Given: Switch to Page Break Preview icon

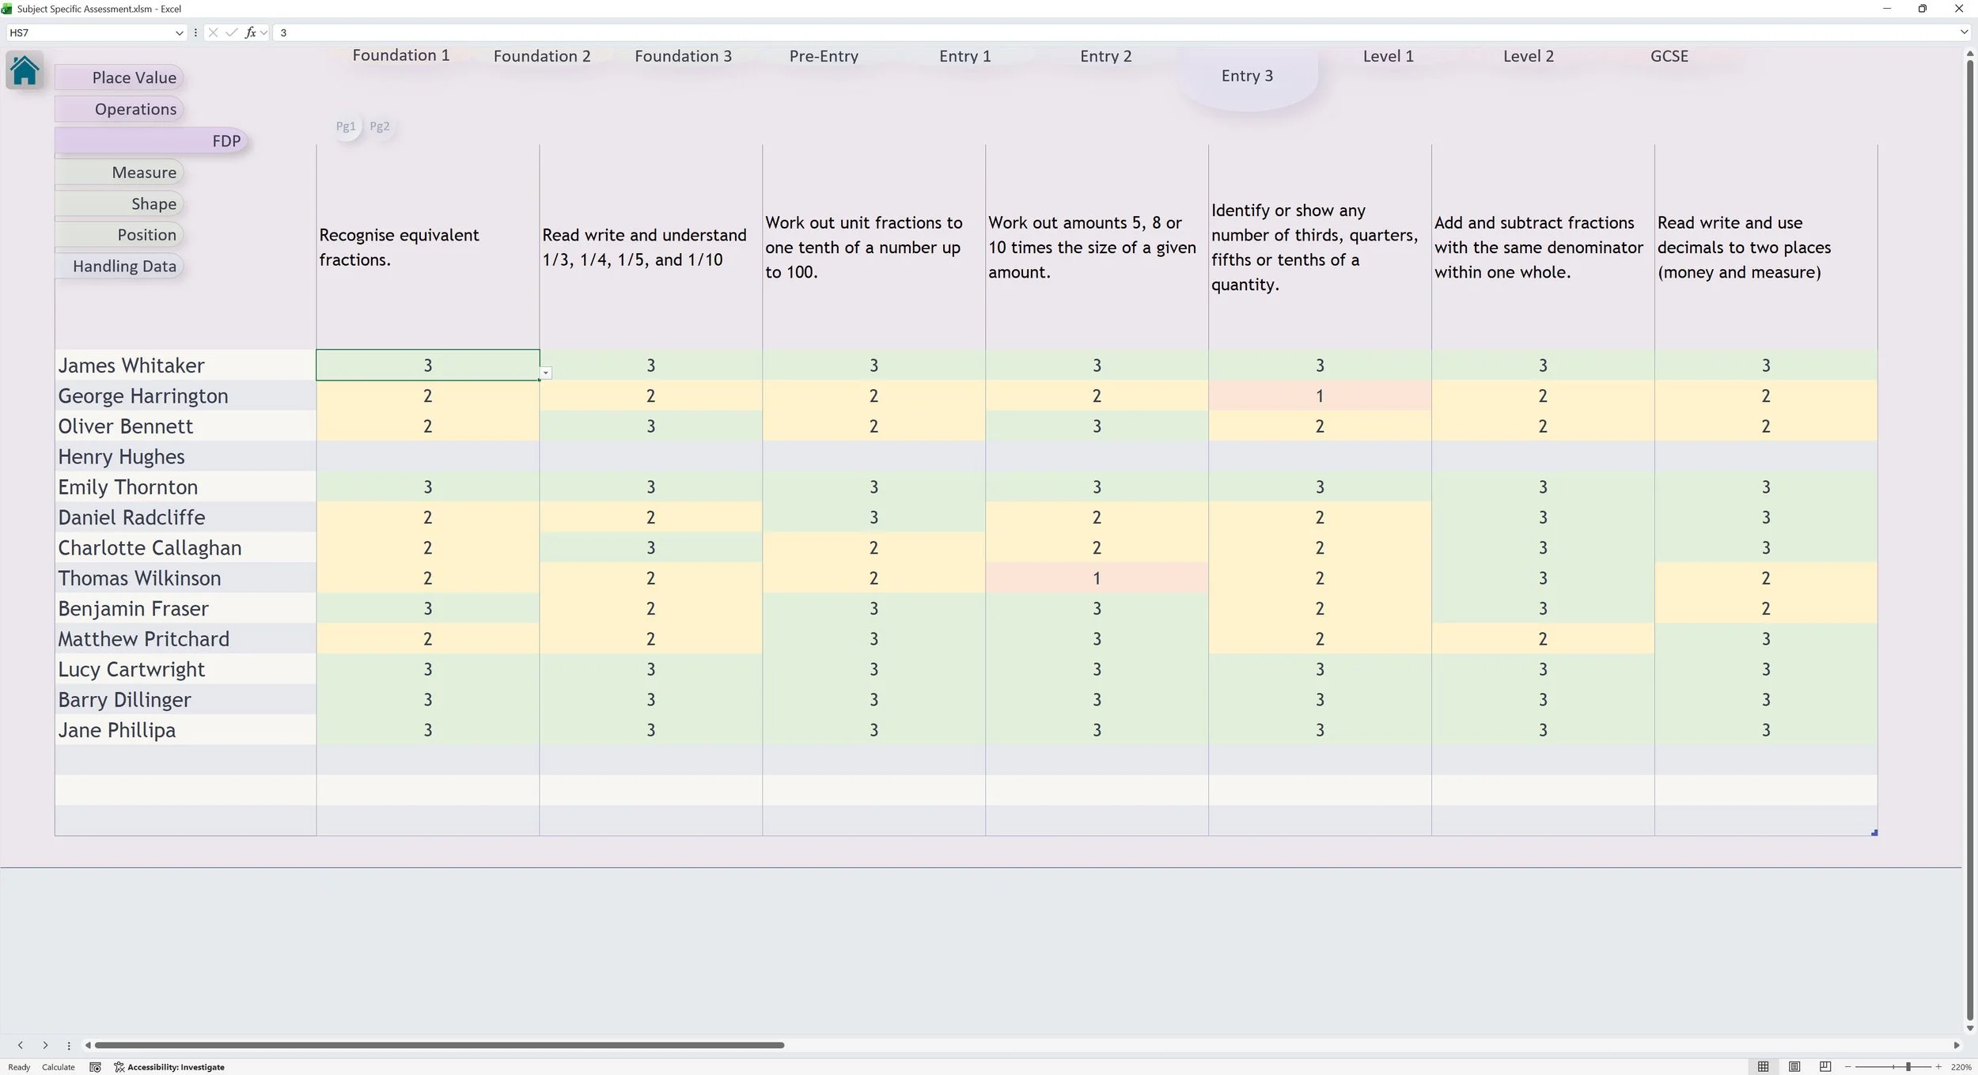Looking at the screenshot, I should click(x=1825, y=1067).
